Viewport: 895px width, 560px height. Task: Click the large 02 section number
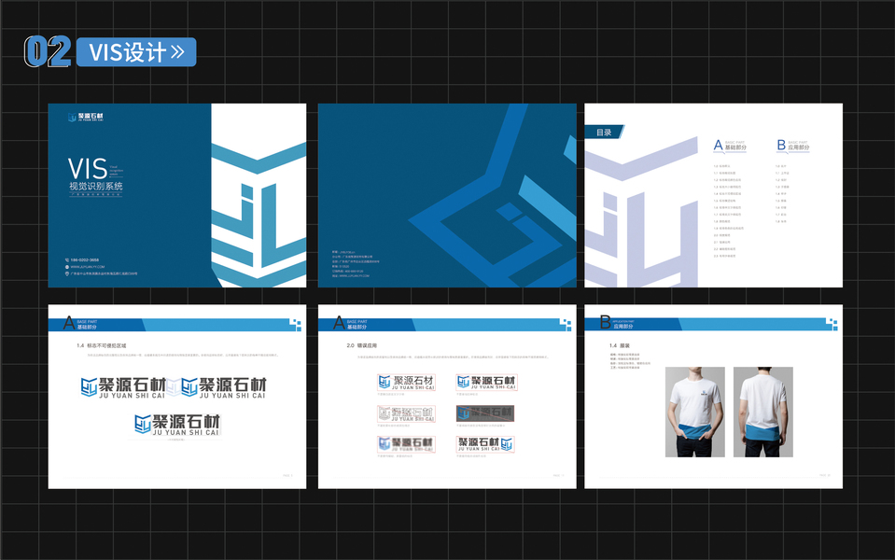[48, 51]
